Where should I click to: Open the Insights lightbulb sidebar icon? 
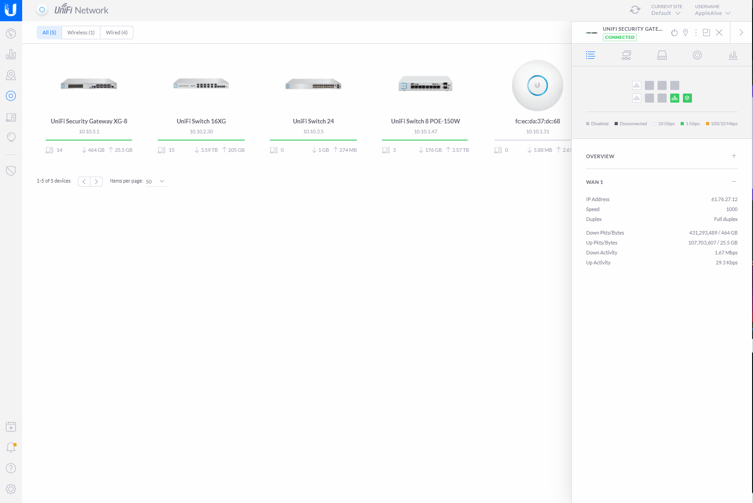(11, 137)
